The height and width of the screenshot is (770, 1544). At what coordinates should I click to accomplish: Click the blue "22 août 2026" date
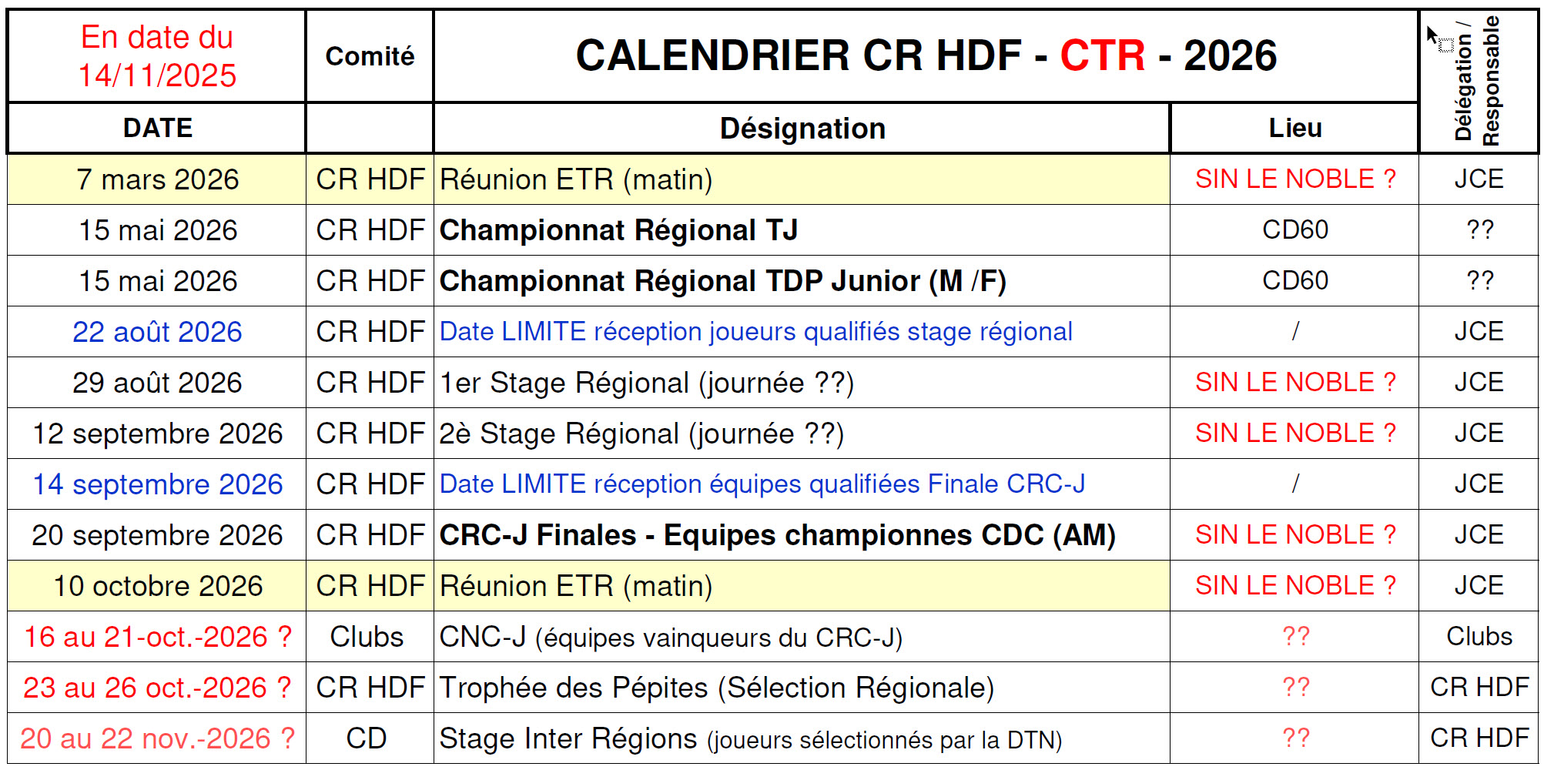click(x=157, y=332)
